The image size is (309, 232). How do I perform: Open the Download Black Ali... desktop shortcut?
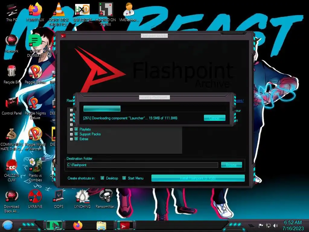(x=12, y=201)
